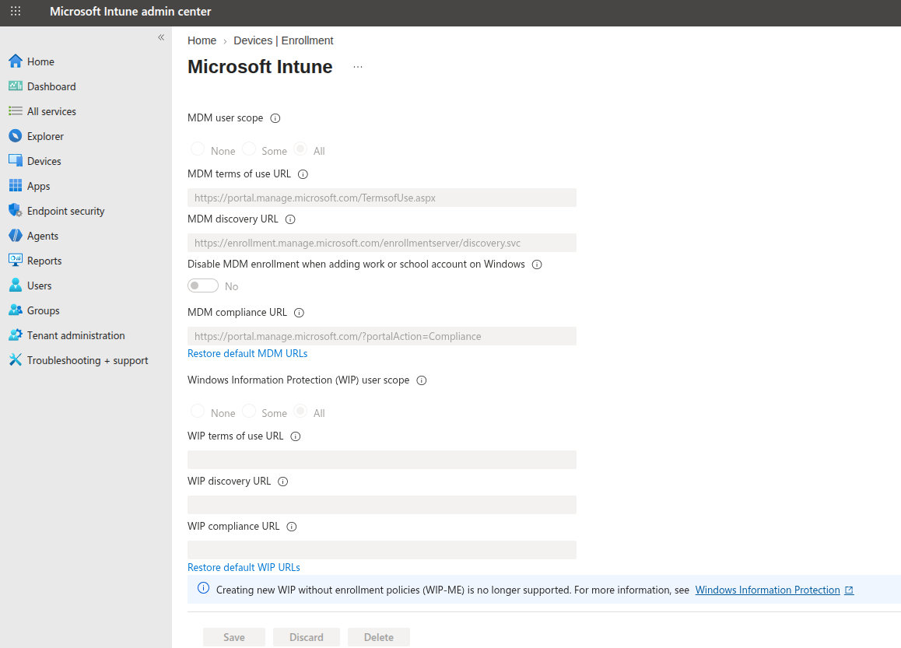Click the Save button
The height and width of the screenshot is (648, 901).
[x=234, y=637]
